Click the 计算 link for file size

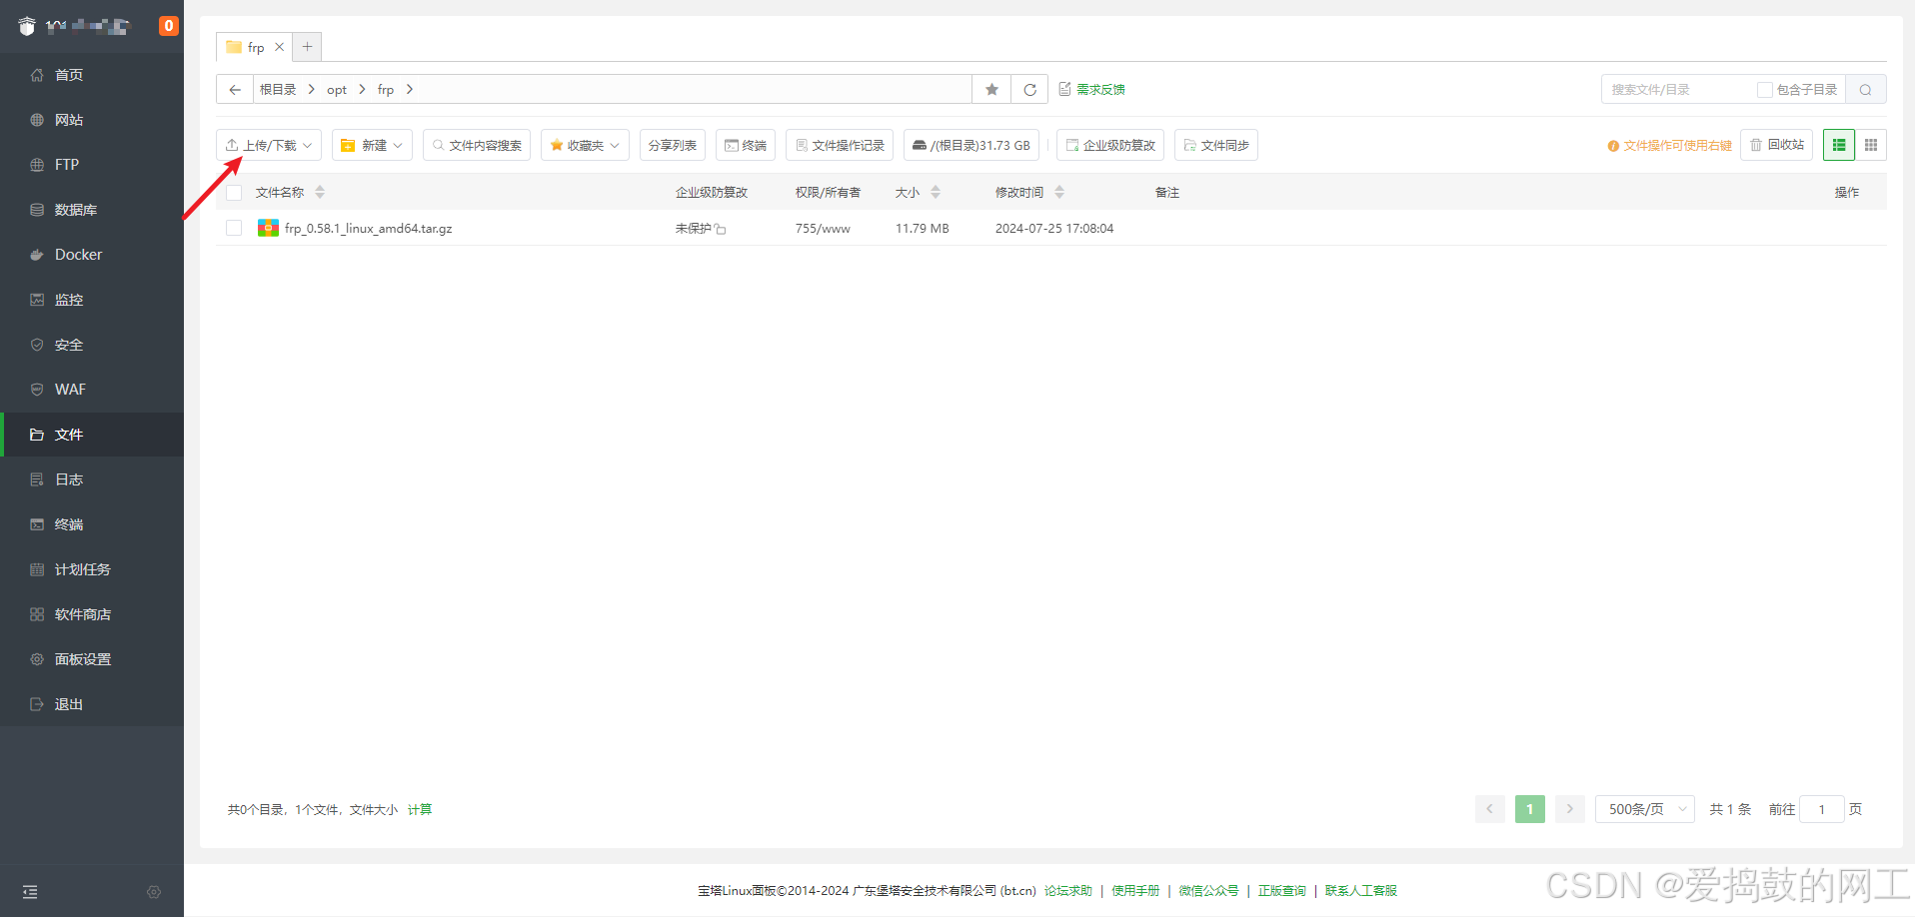(420, 810)
